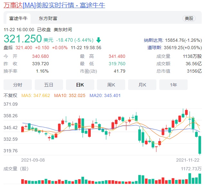This screenshot has height=187, width=205.
Task: Click the 2021-09-08 start date label
Action: pos(33,160)
